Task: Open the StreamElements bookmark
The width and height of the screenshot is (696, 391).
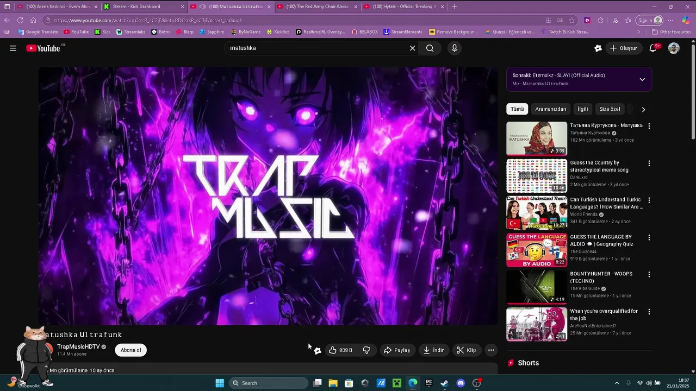Action: pyautogui.click(x=402, y=32)
